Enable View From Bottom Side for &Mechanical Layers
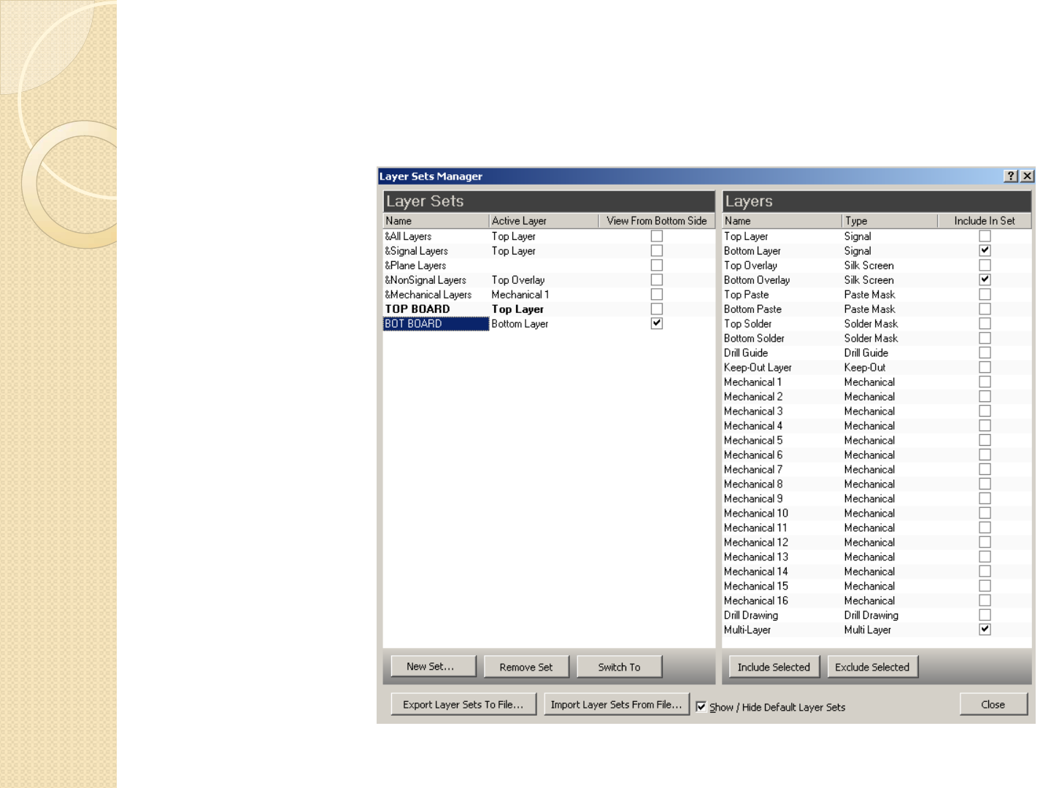The width and height of the screenshot is (1051, 788). (x=657, y=295)
